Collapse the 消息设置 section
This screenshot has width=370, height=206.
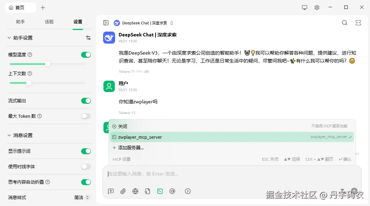point(9,135)
